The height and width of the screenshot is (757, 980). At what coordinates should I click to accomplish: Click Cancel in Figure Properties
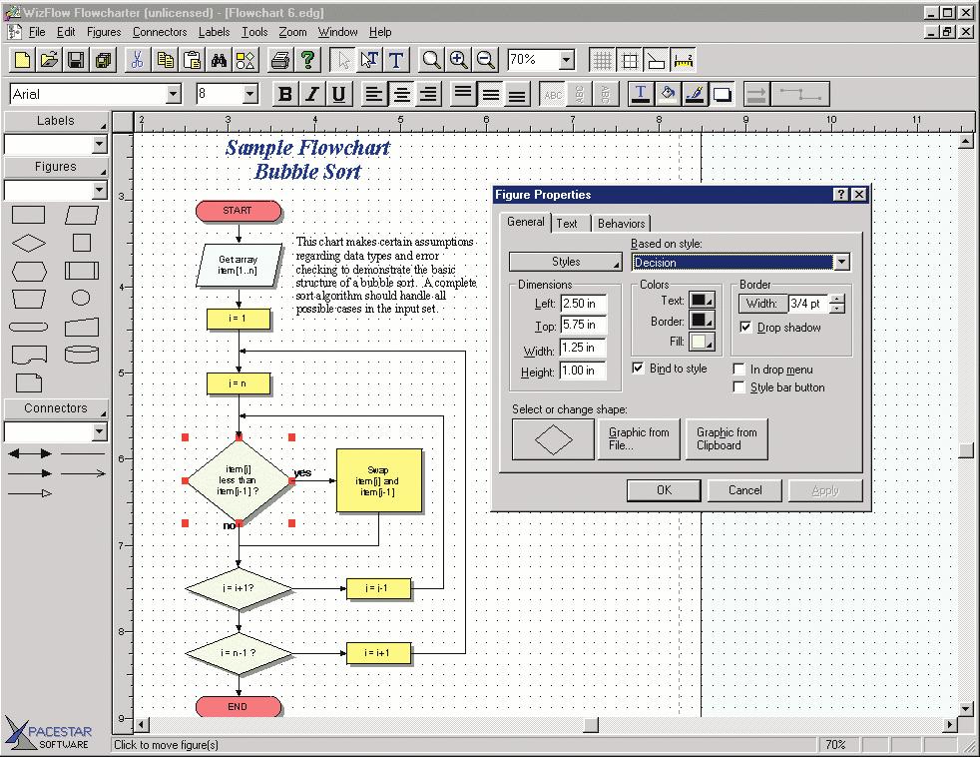[x=744, y=490]
